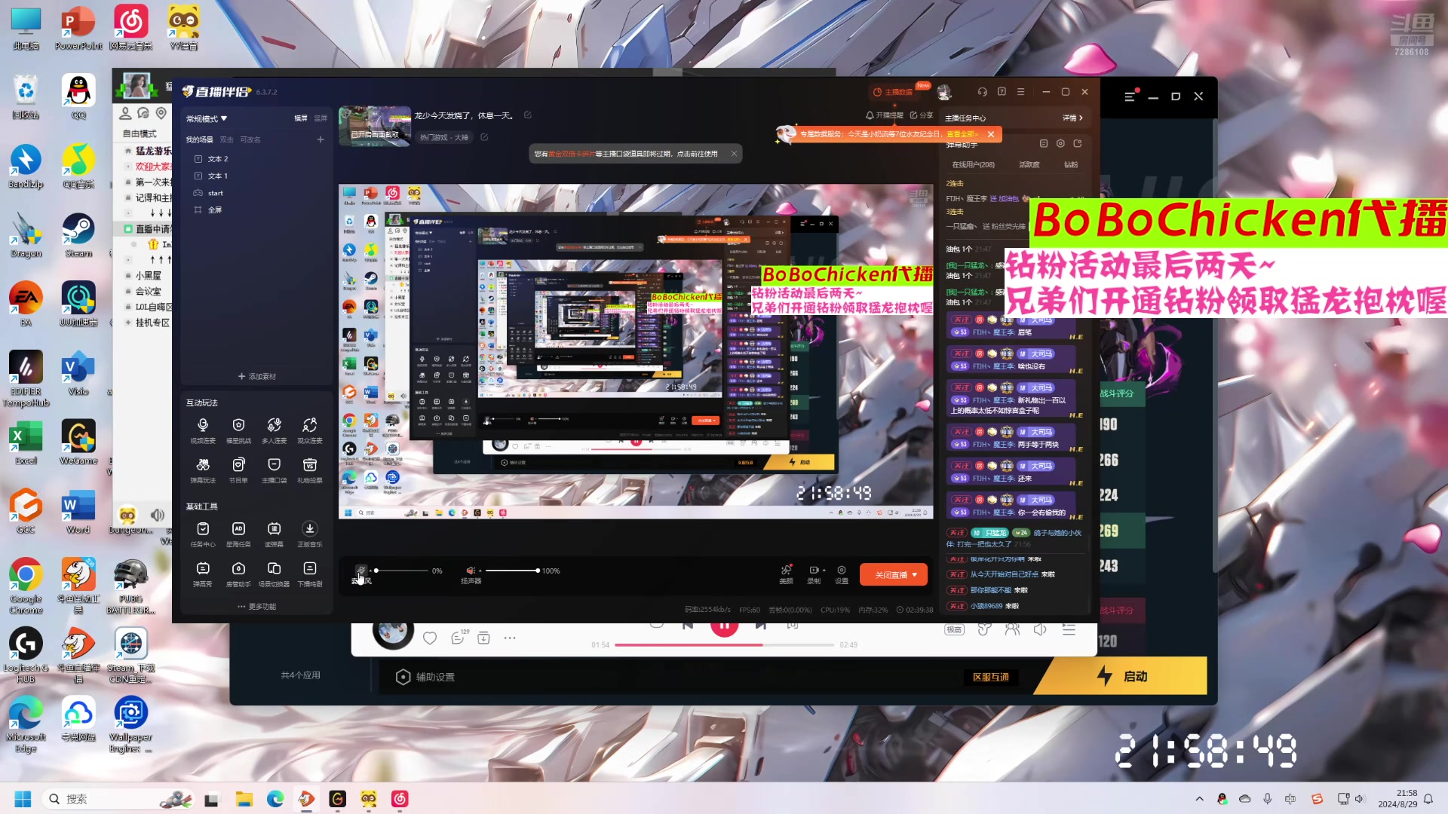Image resolution: width=1448 pixels, height=814 pixels.
Task: Open 多人连麦 multi-person co-stream
Action: point(274,430)
